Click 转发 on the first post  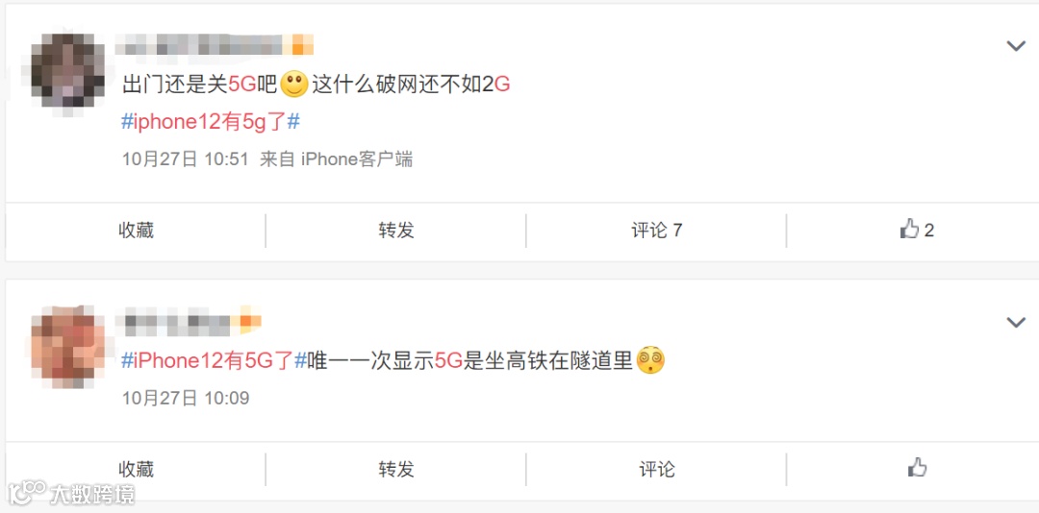[x=396, y=231]
